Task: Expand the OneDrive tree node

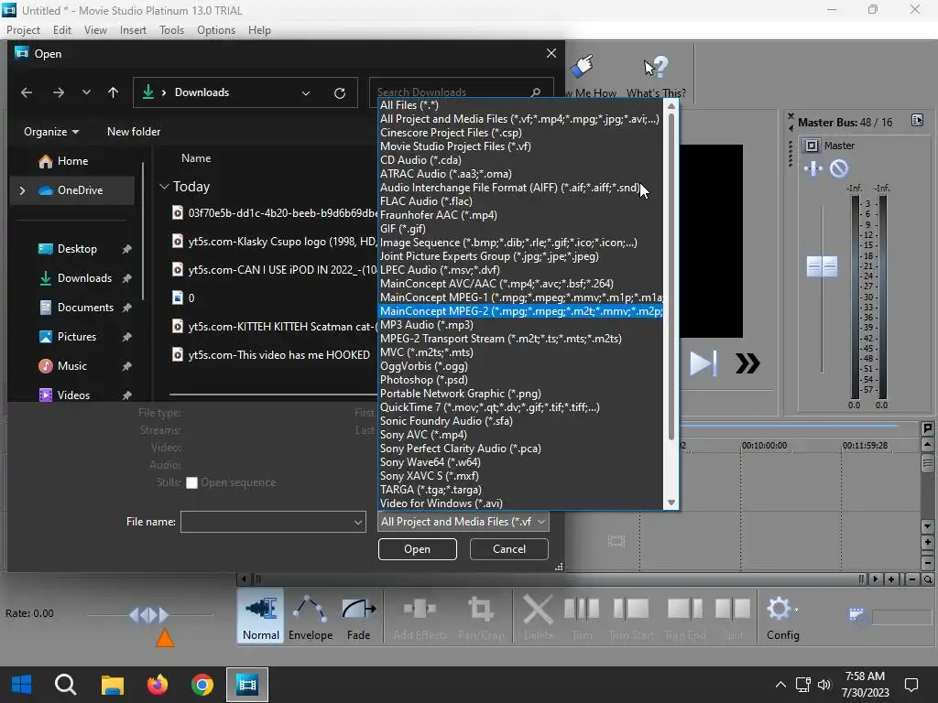Action: click(x=22, y=190)
